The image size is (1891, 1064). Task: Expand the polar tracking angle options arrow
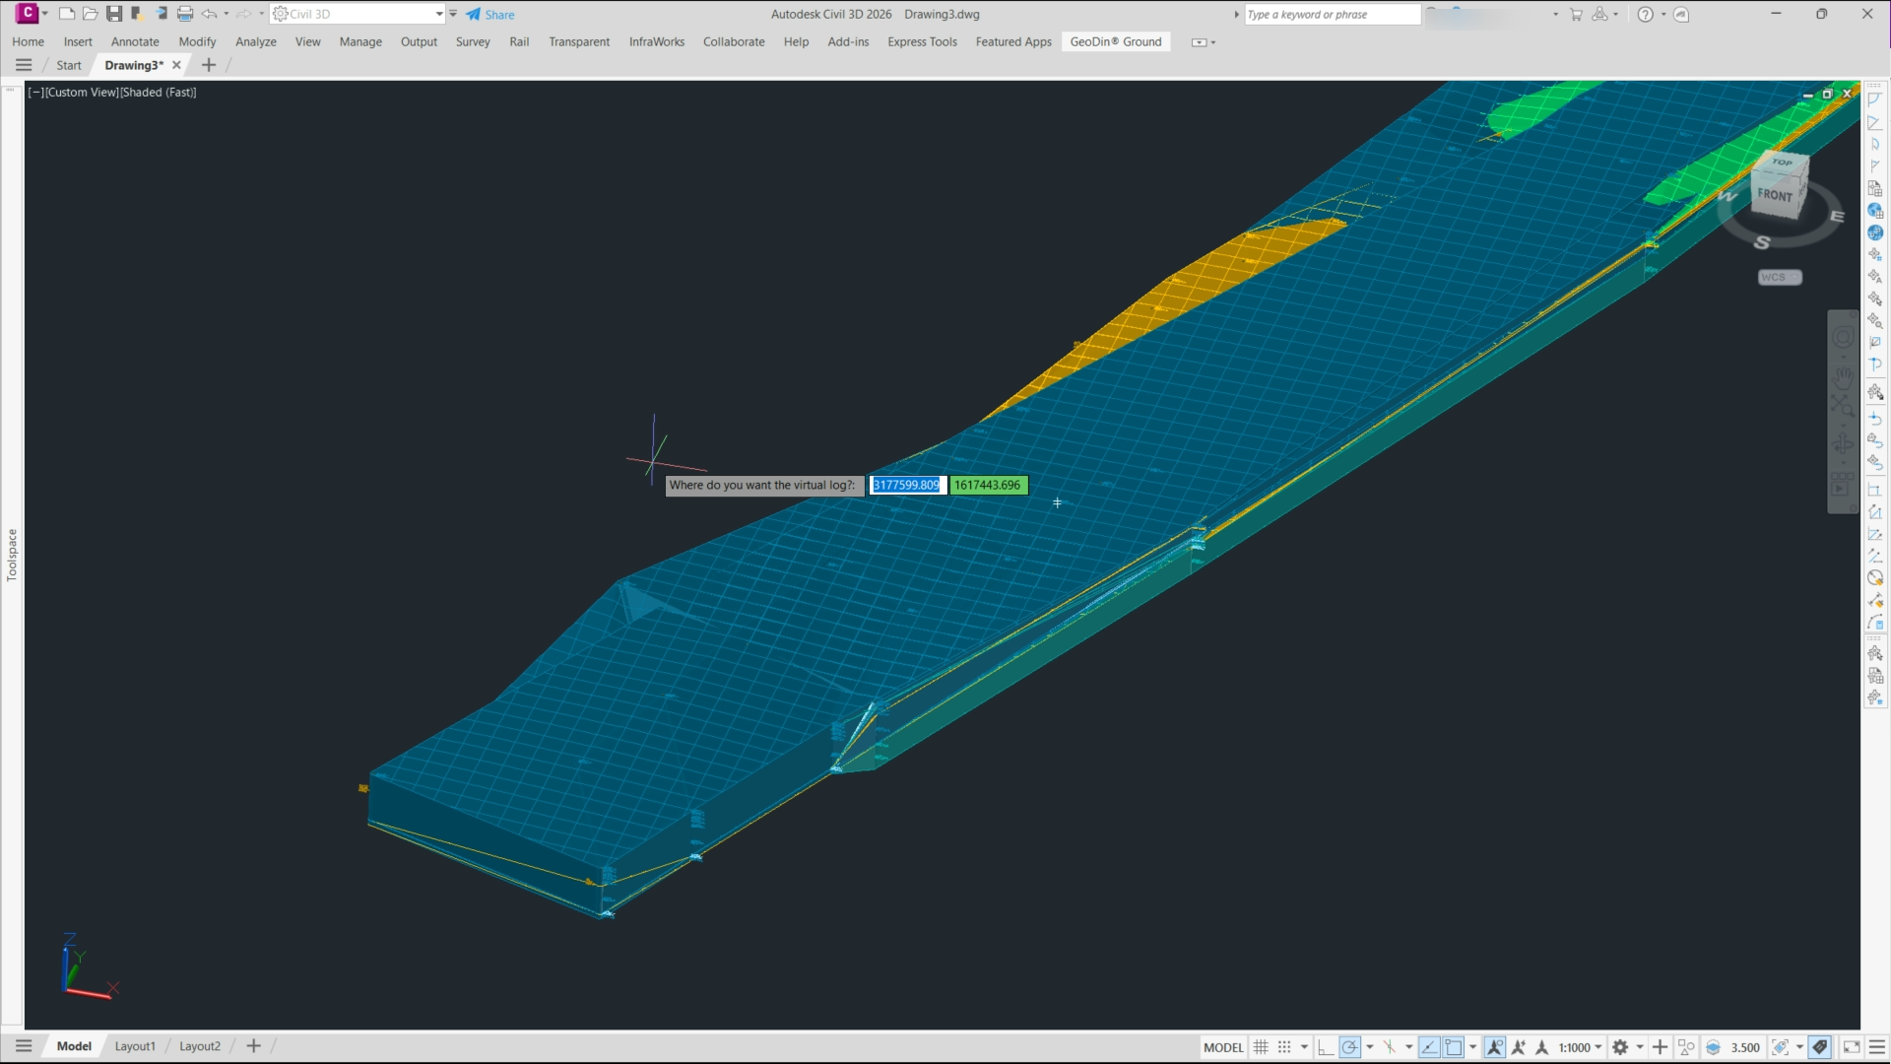pyautogui.click(x=1369, y=1047)
